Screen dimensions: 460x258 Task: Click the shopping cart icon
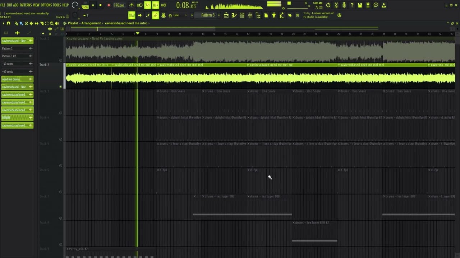298,15
